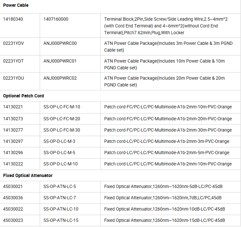Screen dimensions: 241x227
Task: Select part number 14180340 cell
Action: (13, 19)
